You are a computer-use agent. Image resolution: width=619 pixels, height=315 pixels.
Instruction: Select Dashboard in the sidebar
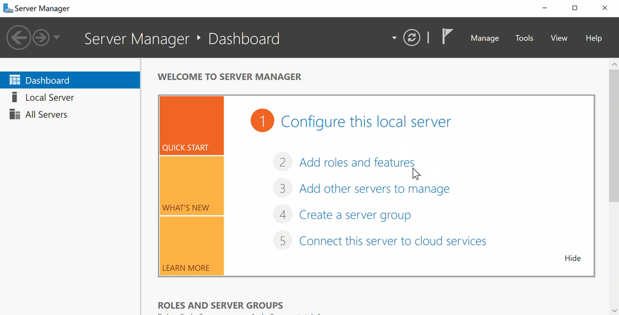pyautogui.click(x=70, y=80)
